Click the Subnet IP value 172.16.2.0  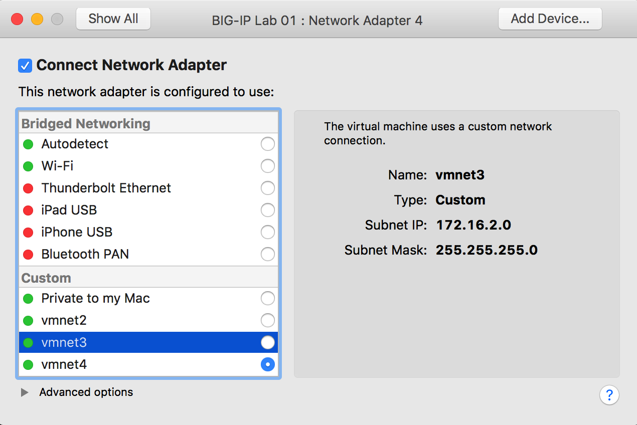tap(473, 225)
